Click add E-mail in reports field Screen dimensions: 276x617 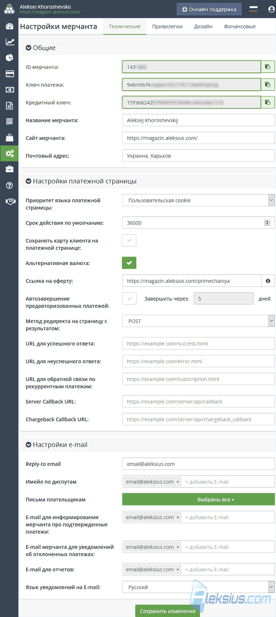[207, 570]
